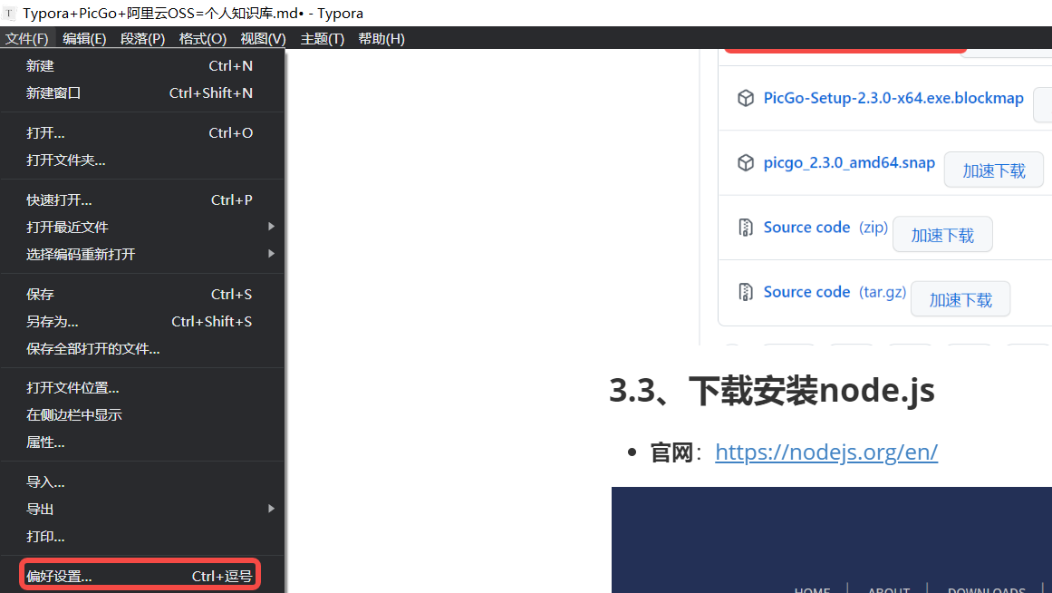The image size is (1052, 593).
Task: Click 加速下载 button for picgo snap
Action: point(994,170)
